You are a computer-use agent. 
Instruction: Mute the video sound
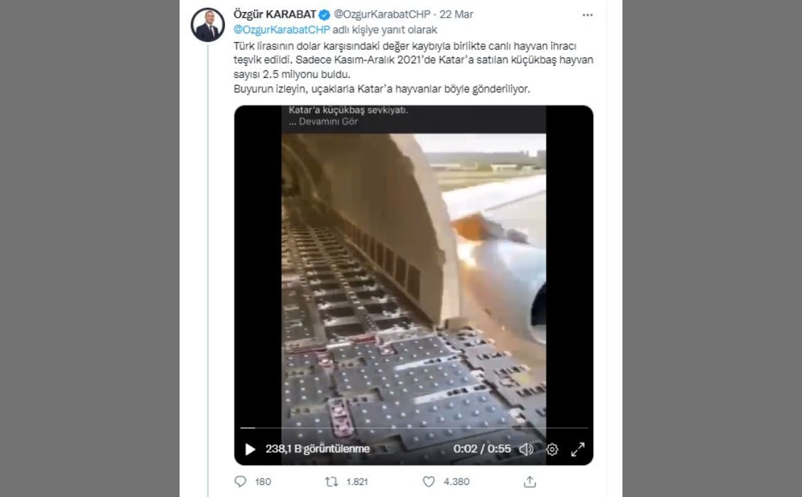(x=526, y=449)
